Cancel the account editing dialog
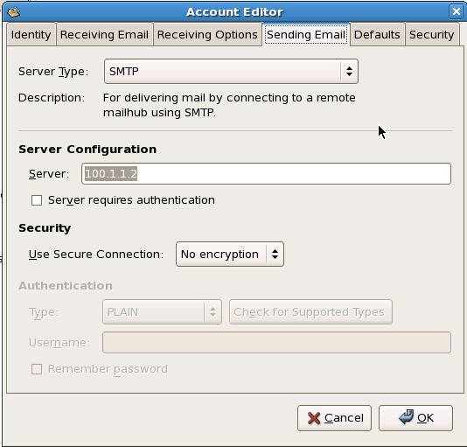The width and height of the screenshot is (467, 447). click(x=334, y=418)
